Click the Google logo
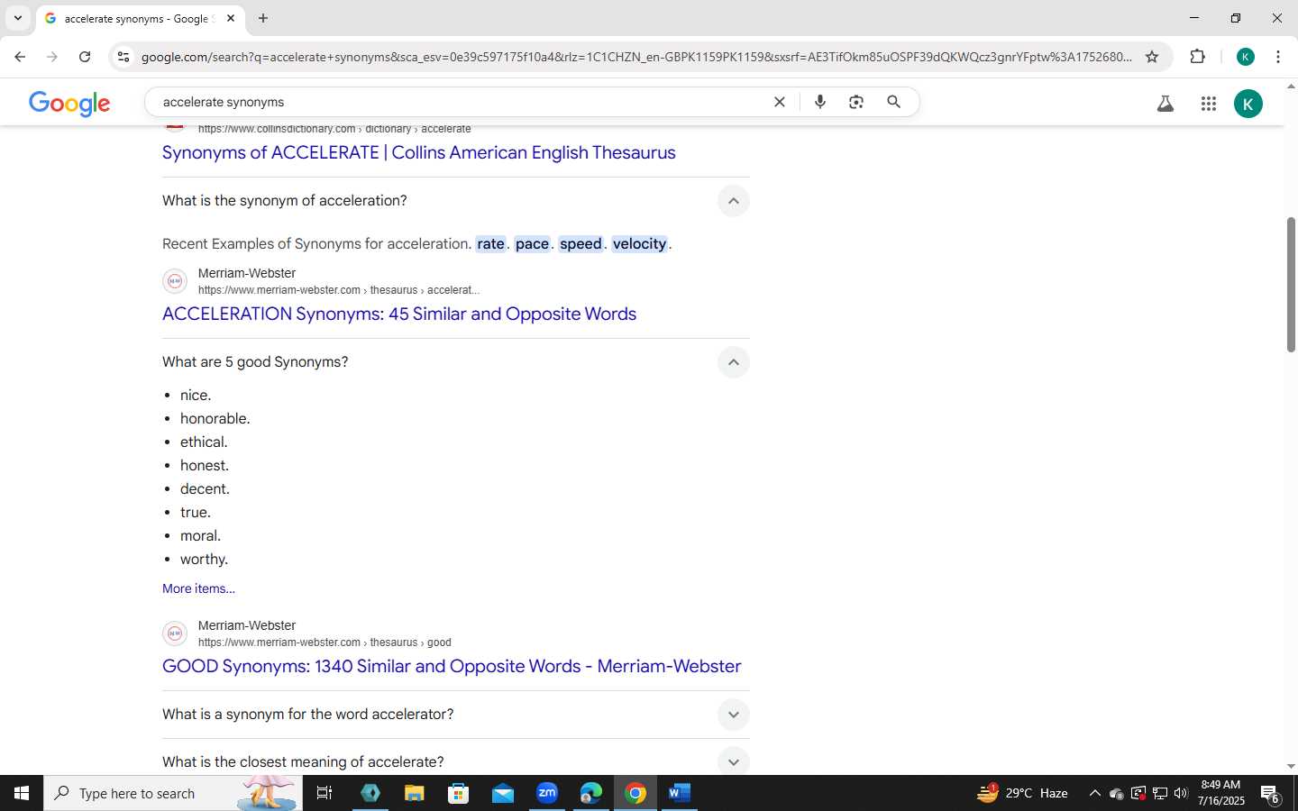The height and width of the screenshot is (811, 1298). coord(69,104)
